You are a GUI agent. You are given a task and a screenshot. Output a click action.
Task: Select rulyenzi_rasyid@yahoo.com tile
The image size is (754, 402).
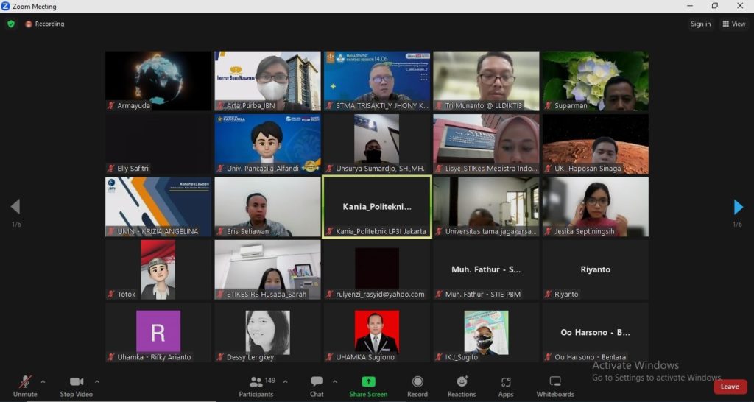(377, 269)
